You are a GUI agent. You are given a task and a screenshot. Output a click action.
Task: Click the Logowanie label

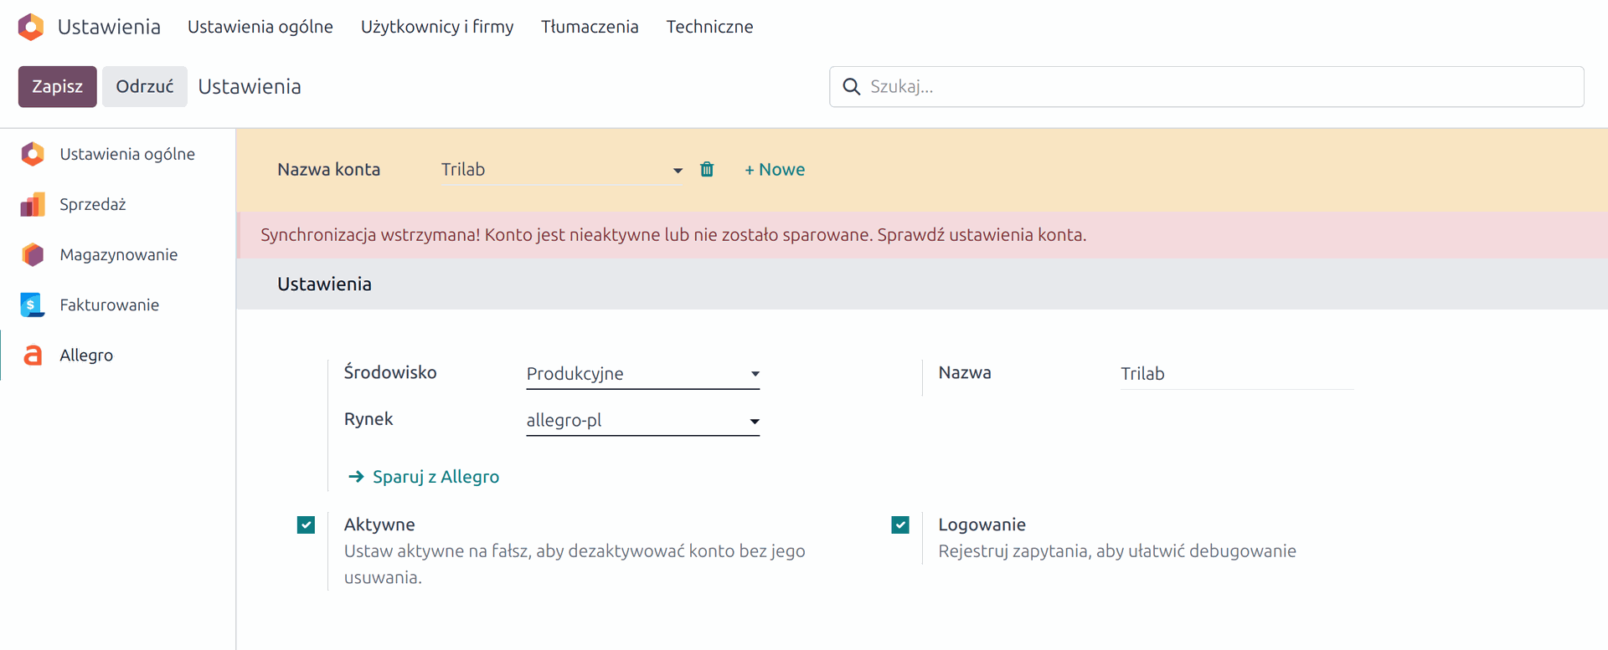pos(982,525)
